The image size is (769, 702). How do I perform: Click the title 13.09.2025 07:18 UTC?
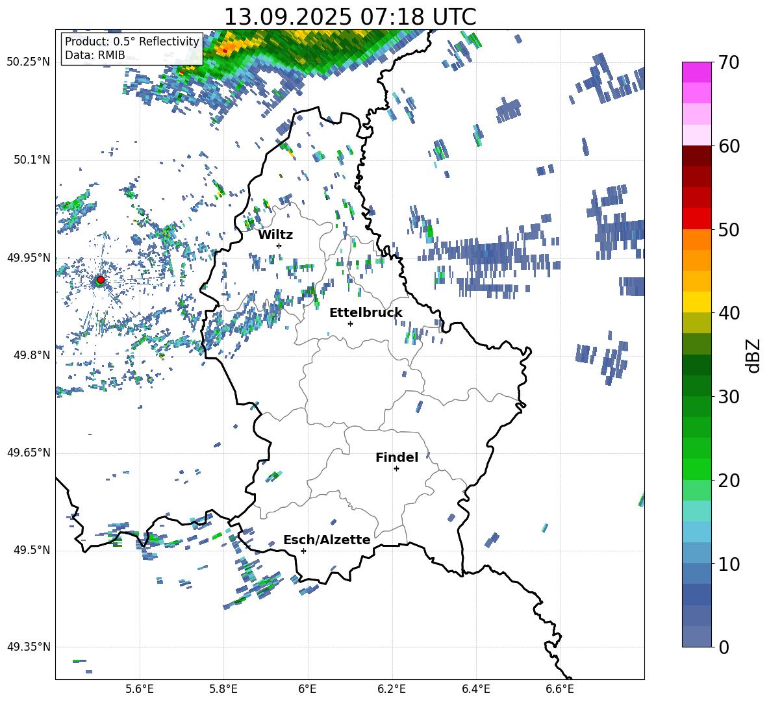pyautogui.click(x=350, y=17)
